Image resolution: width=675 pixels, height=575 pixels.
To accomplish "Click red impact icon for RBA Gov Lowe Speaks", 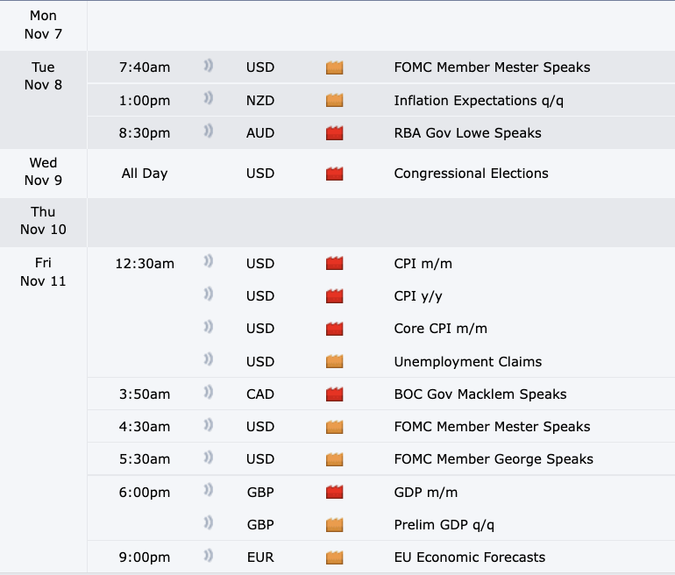I will [334, 133].
